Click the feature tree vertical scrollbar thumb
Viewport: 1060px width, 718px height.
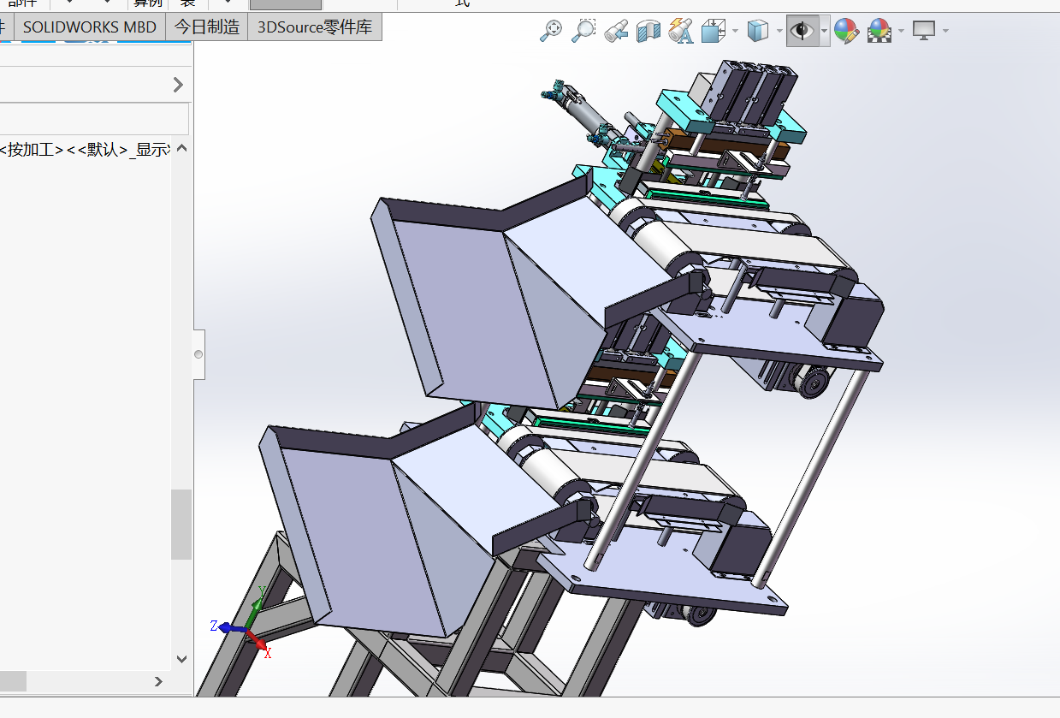(181, 524)
